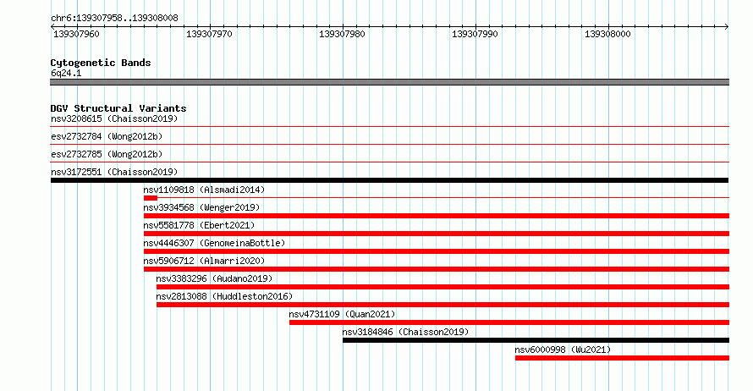Click ruler position 139307980
Screen dimensions: 753x391
pyautogui.click(x=342, y=34)
